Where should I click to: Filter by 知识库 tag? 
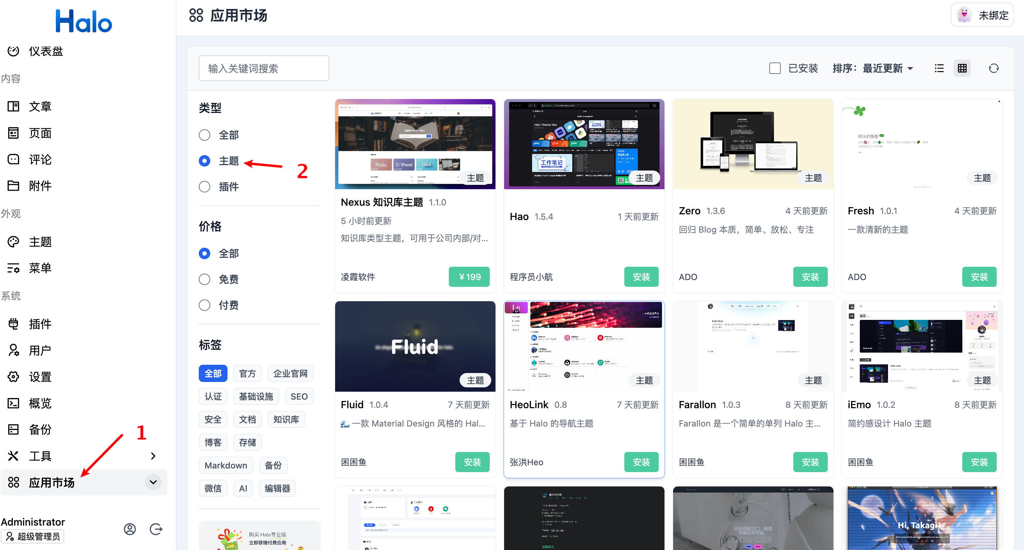(x=286, y=420)
